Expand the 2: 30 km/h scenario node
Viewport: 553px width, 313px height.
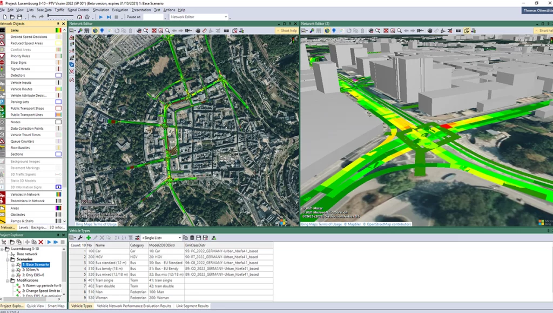13,270
